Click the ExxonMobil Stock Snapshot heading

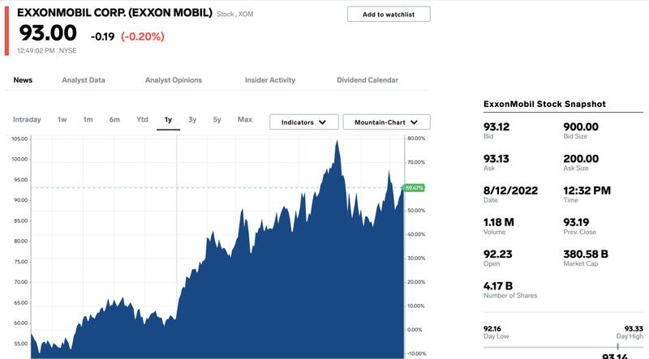coord(544,104)
